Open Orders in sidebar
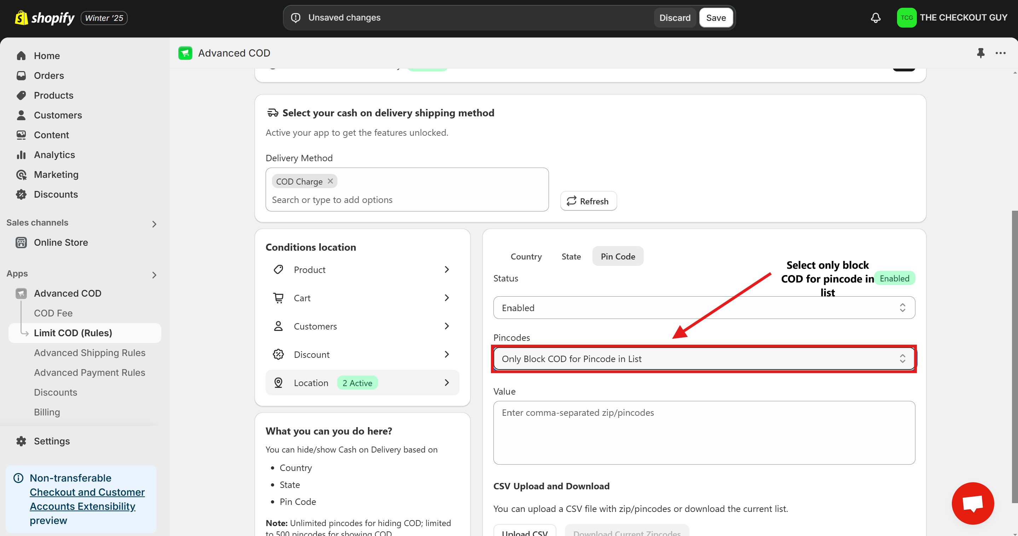 48,75
